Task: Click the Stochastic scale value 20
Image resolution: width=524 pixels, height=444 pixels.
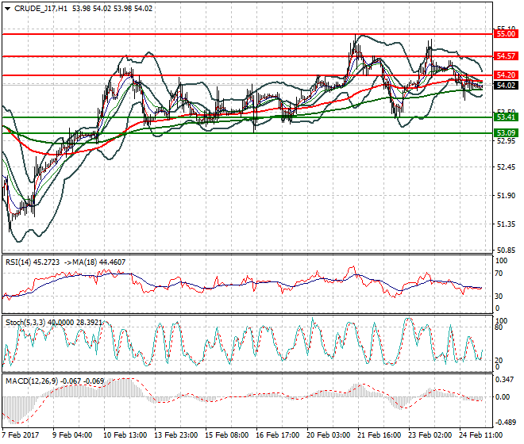Action: tap(499, 361)
